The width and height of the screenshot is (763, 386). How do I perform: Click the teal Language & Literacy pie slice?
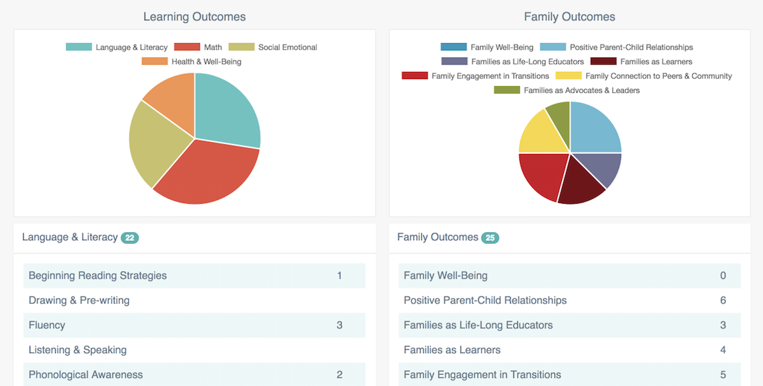point(225,111)
